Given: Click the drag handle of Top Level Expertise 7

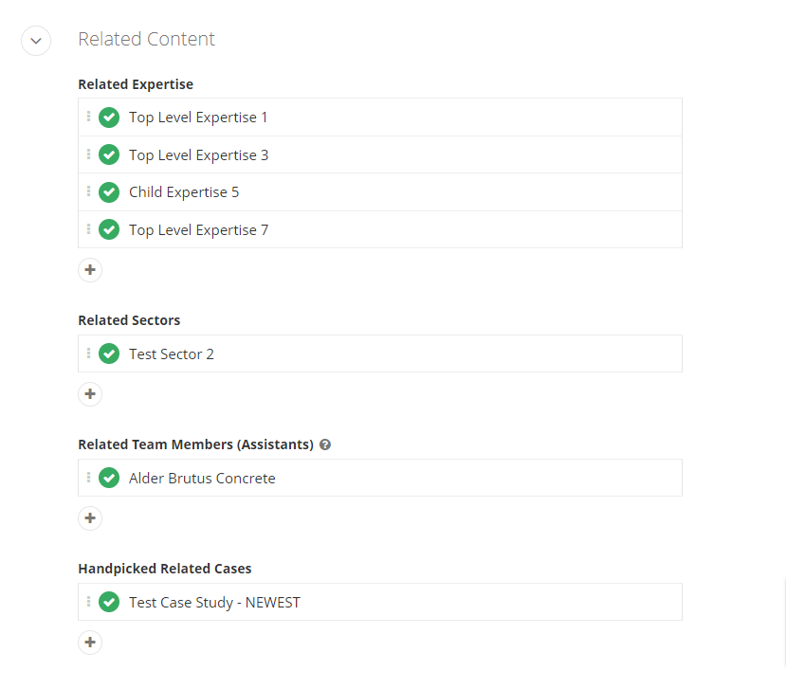Looking at the screenshot, I should (89, 229).
